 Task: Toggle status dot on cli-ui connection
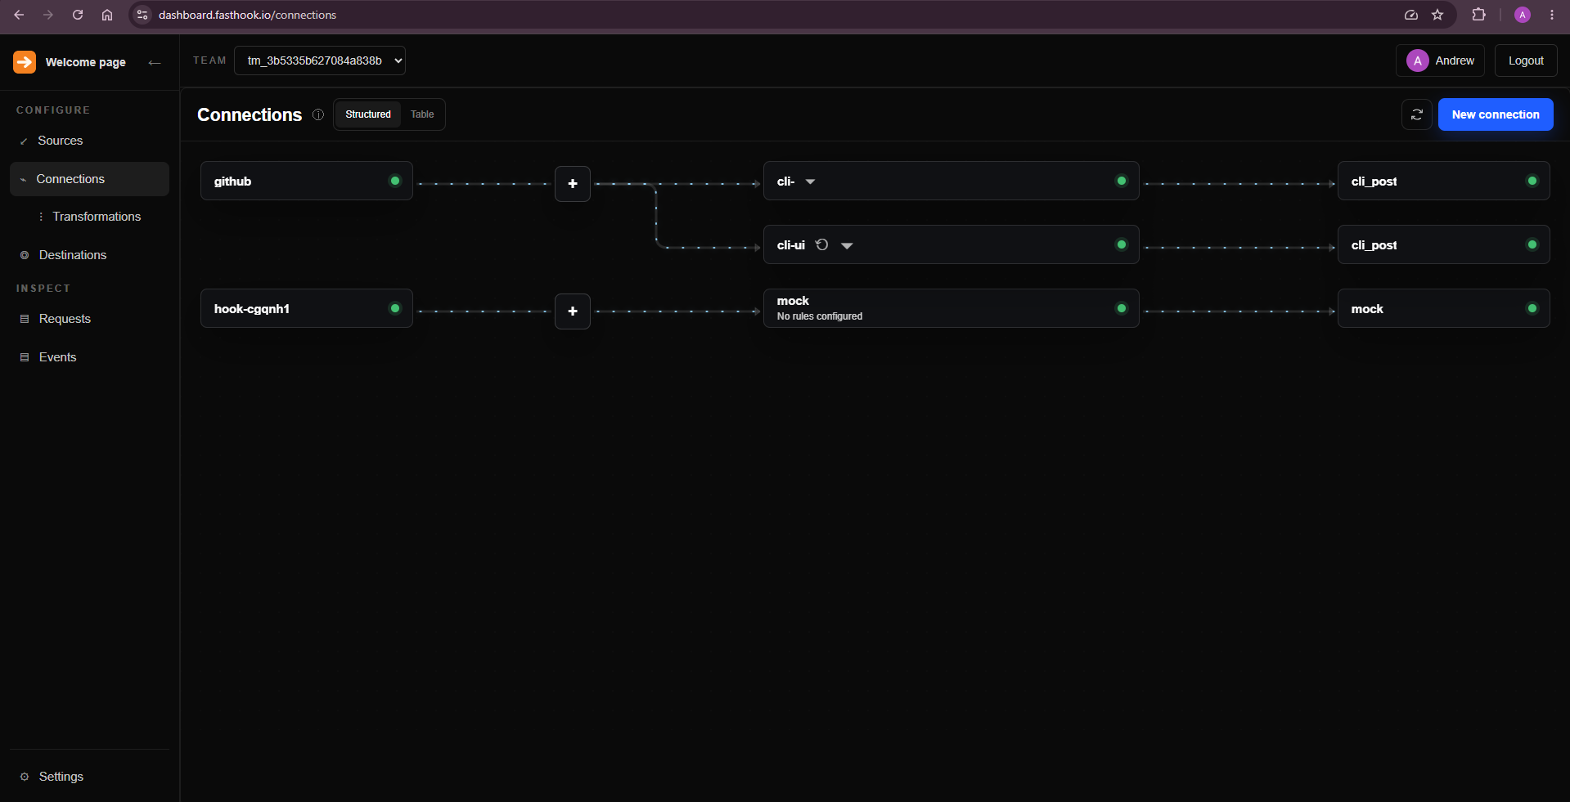point(1122,244)
